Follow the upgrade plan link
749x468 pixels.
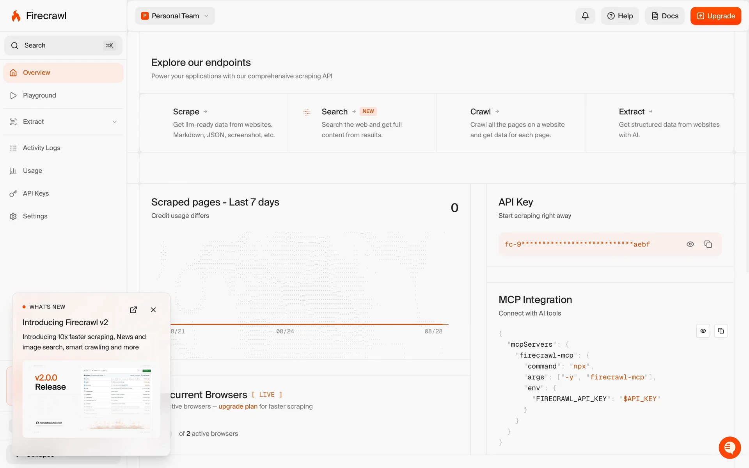coord(238,406)
